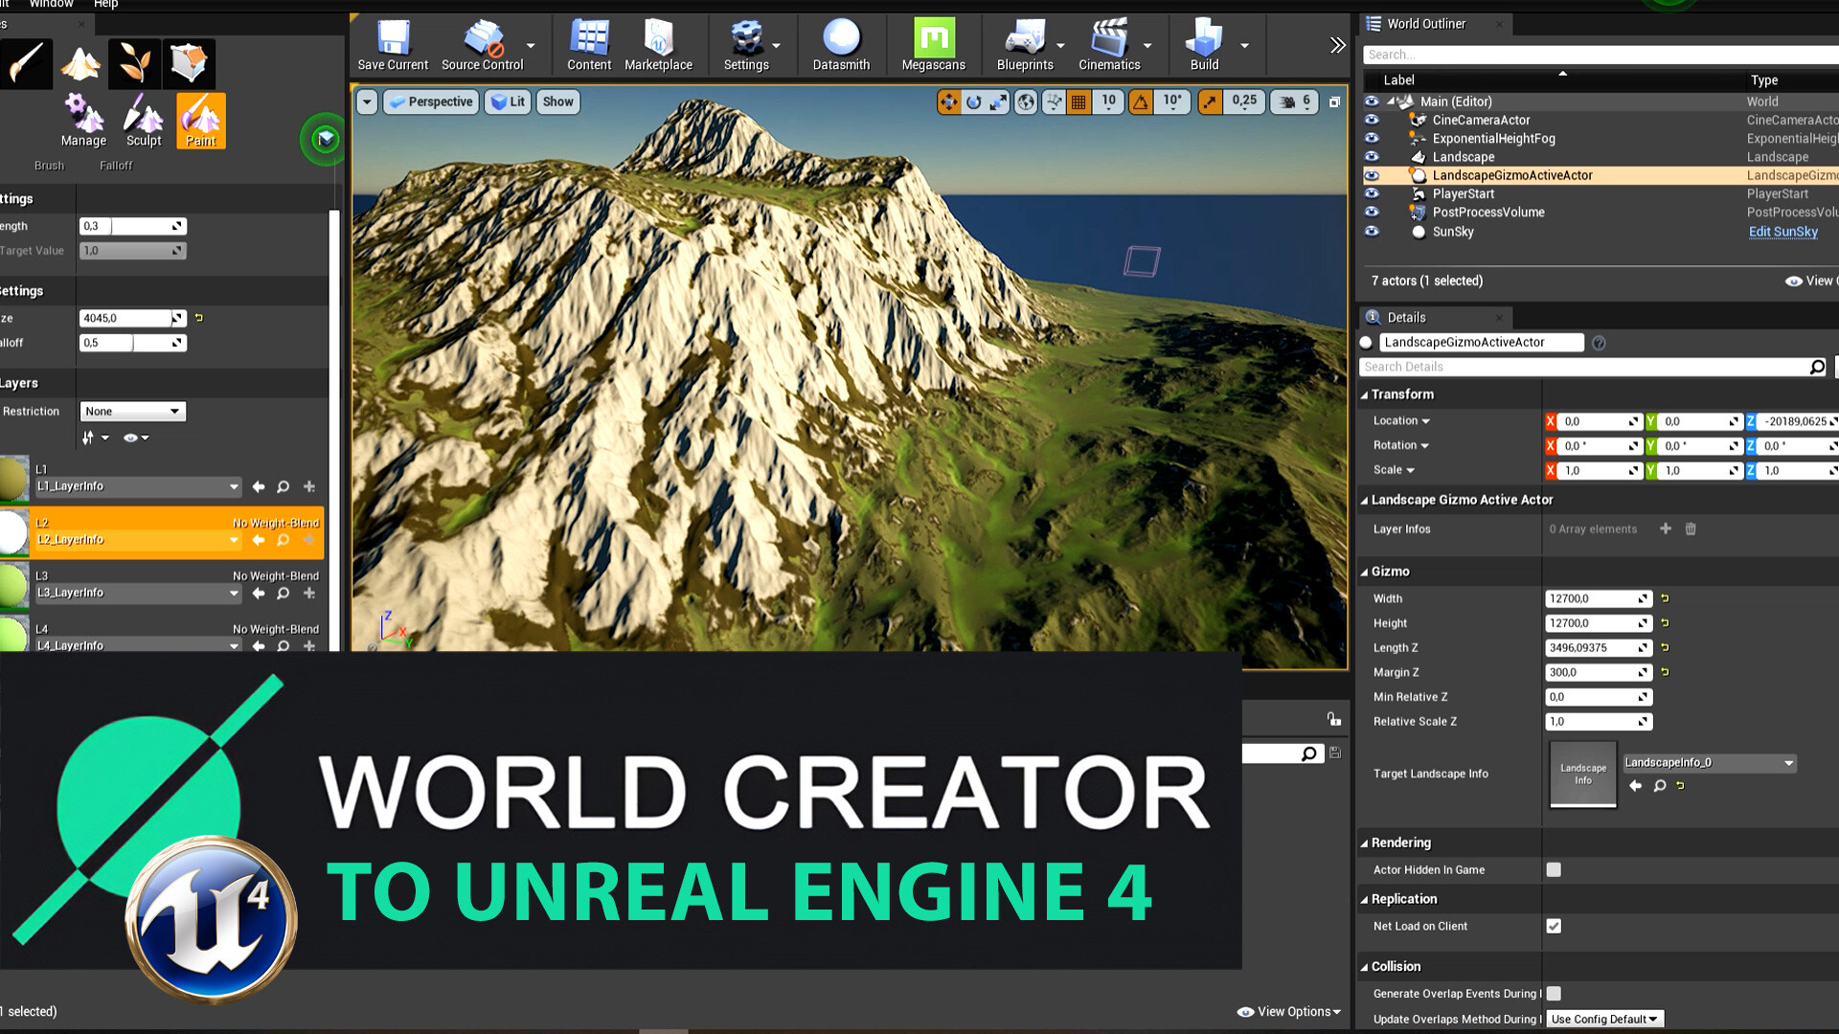The height and width of the screenshot is (1034, 1839).
Task: Maximize viewport restore icon
Action: click(1334, 101)
